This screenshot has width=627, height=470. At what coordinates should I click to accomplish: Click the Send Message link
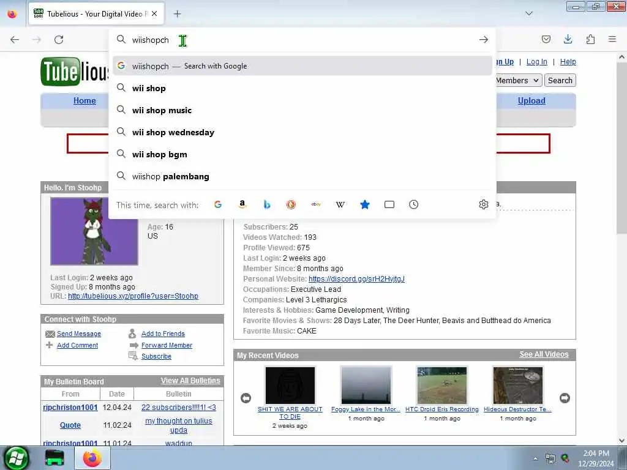click(79, 334)
